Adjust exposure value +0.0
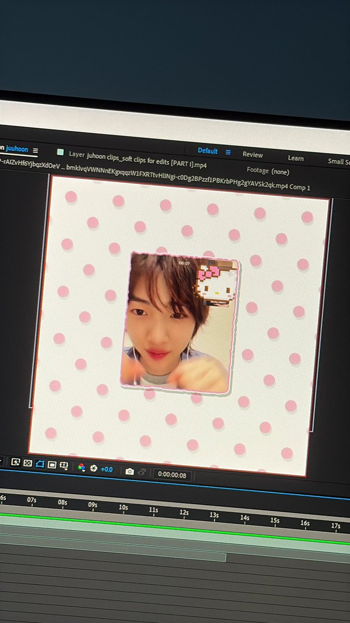 click(106, 469)
